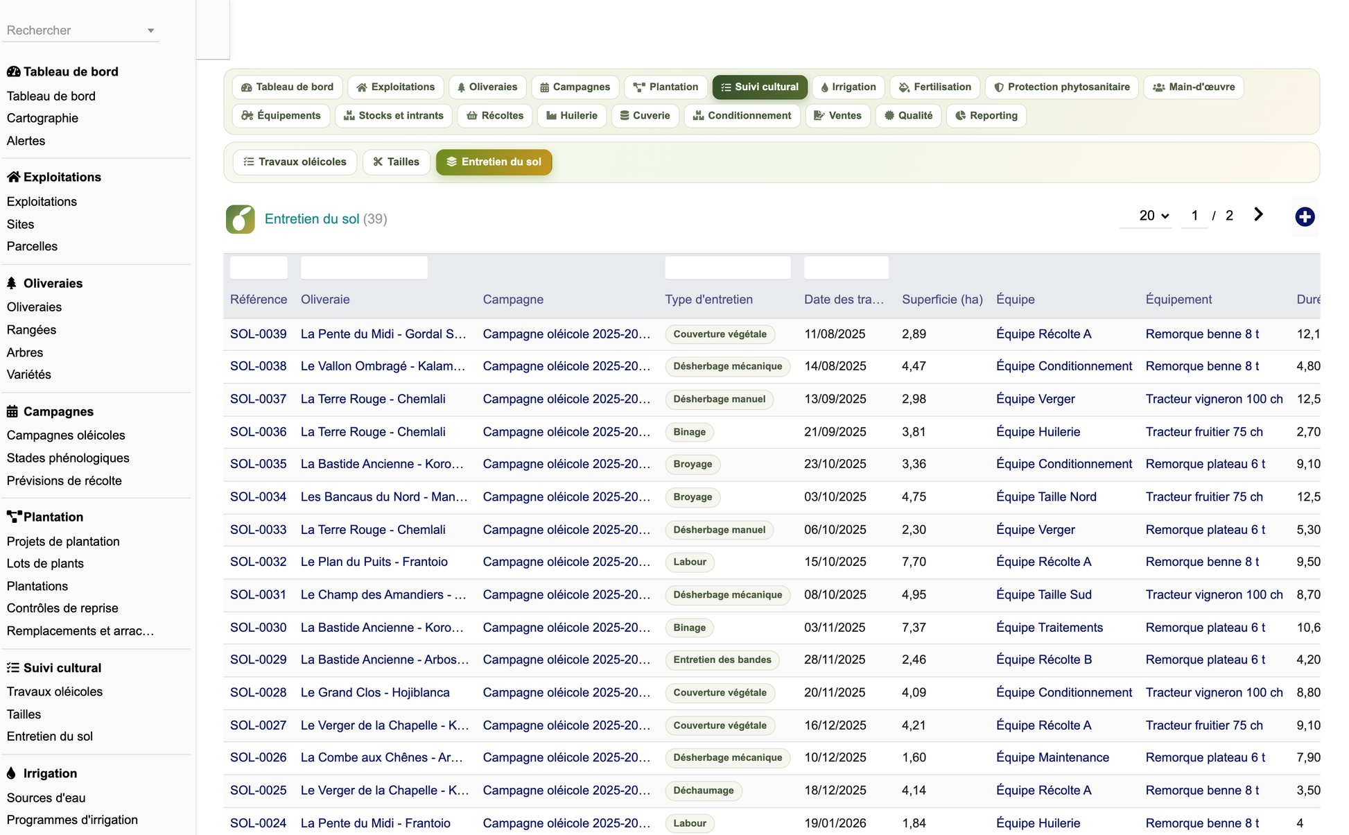Image resolution: width=1349 pixels, height=835 pixels.
Task: Open Sites in sidebar
Action: coord(20,225)
